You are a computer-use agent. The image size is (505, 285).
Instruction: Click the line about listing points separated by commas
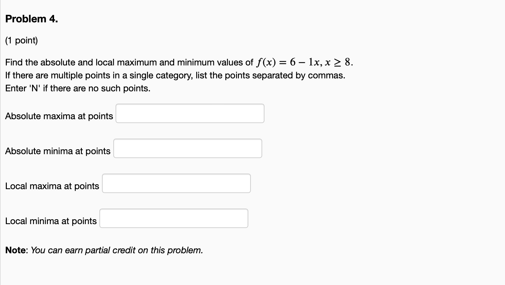coord(175,75)
